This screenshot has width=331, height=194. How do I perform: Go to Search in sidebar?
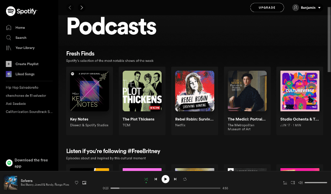pos(21,38)
